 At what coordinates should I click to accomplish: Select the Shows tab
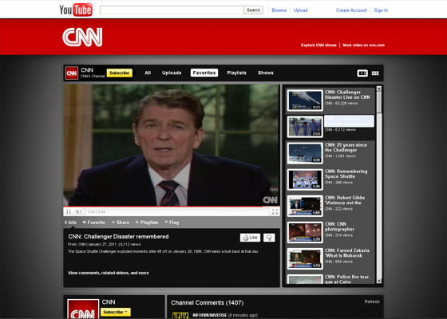(266, 73)
